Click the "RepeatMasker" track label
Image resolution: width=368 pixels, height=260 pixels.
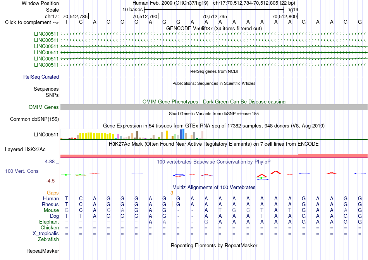(x=43, y=251)
